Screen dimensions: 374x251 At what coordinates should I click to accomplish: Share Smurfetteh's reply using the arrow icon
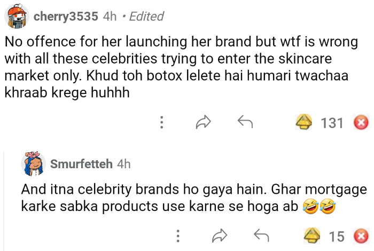click(219, 236)
